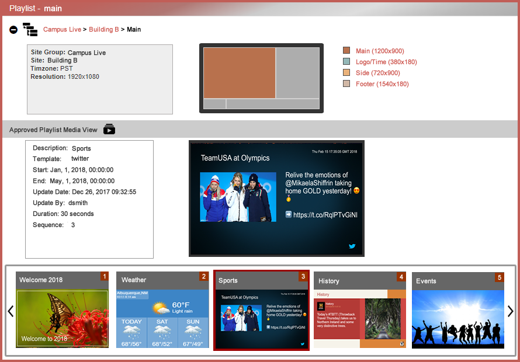Screen dimensions: 520x362
Task: Open the site hierarchy tree icon
Action: pyautogui.click(x=30, y=30)
